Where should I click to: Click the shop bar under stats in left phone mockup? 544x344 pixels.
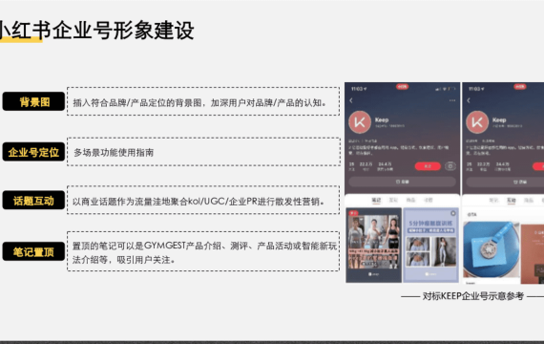(402, 182)
